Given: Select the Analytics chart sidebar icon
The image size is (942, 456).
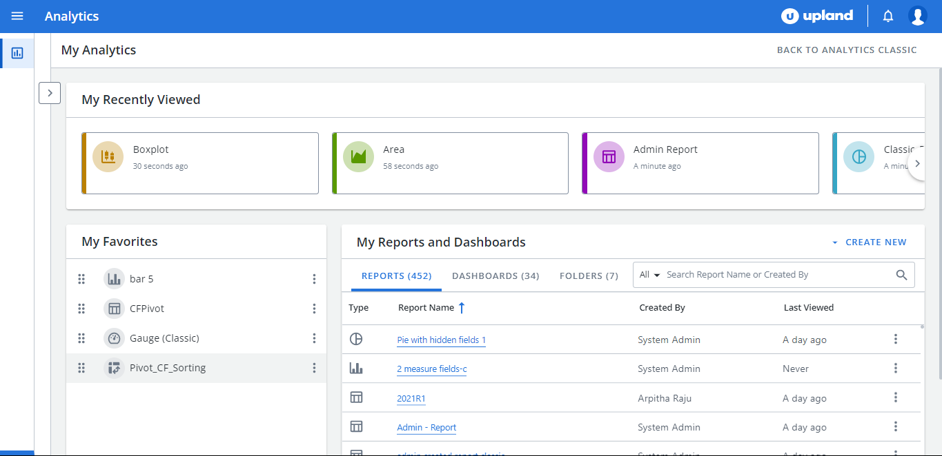Looking at the screenshot, I should click(17, 53).
